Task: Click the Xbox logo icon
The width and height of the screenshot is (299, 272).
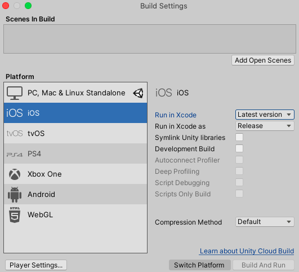Action: click(15, 174)
